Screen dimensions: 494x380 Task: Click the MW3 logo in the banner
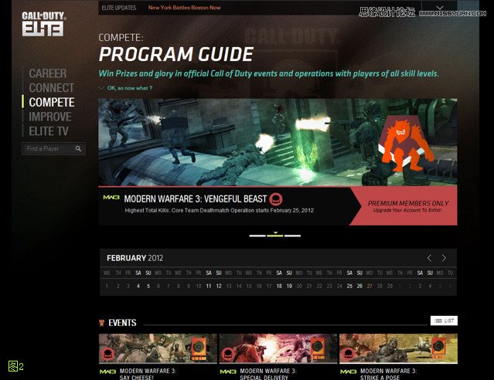pos(111,198)
